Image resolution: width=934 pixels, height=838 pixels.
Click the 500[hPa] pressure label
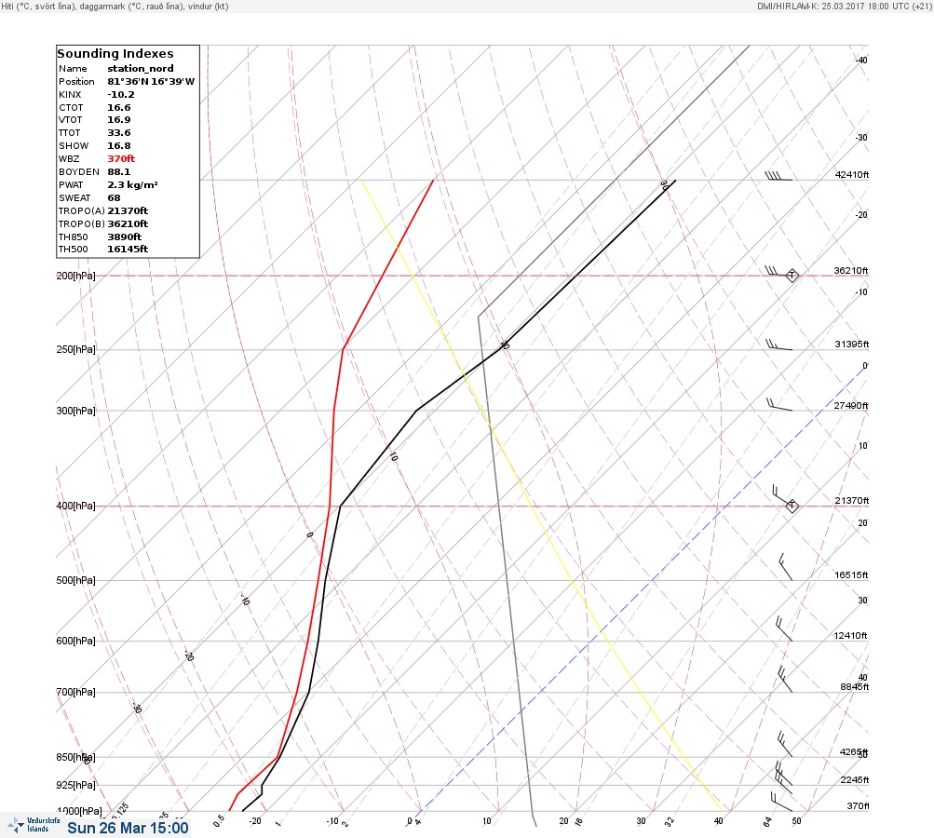(75, 581)
